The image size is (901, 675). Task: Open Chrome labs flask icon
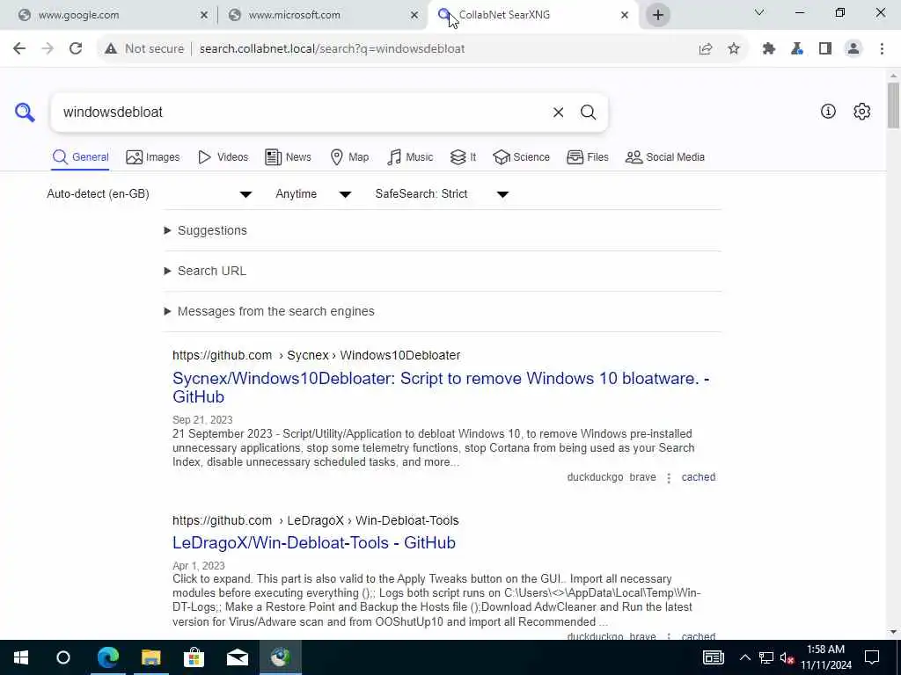(797, 49)
